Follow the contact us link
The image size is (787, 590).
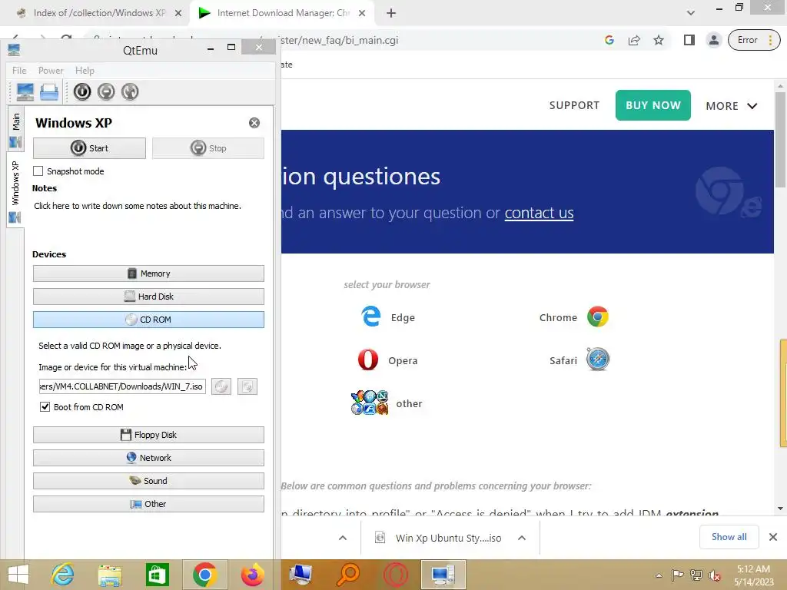tap(539, 213)
